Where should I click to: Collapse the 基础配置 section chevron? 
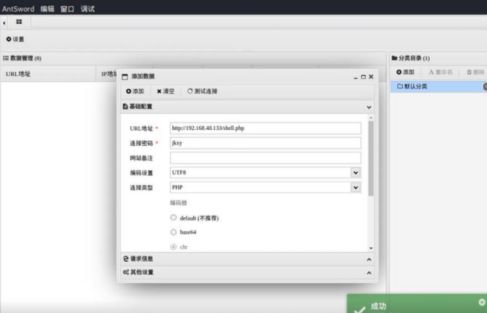coord(369,107)
